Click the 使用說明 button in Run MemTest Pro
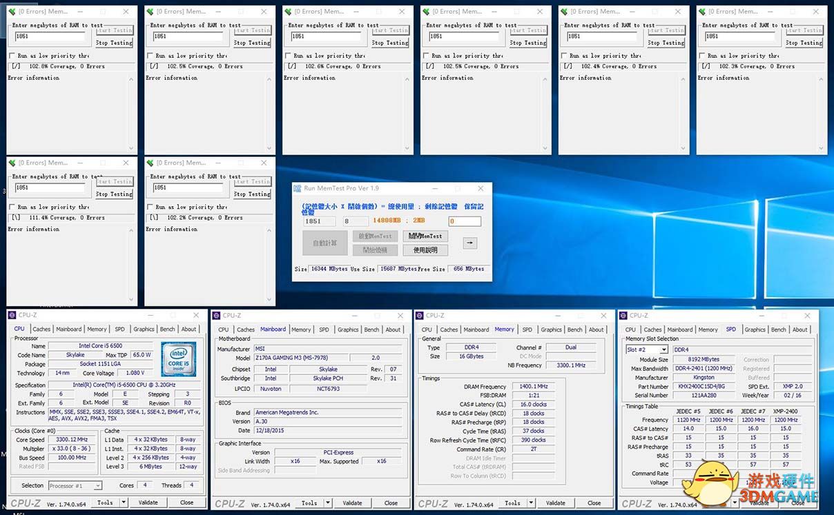This screenshot has height=515, width=834. pos(425,250)
